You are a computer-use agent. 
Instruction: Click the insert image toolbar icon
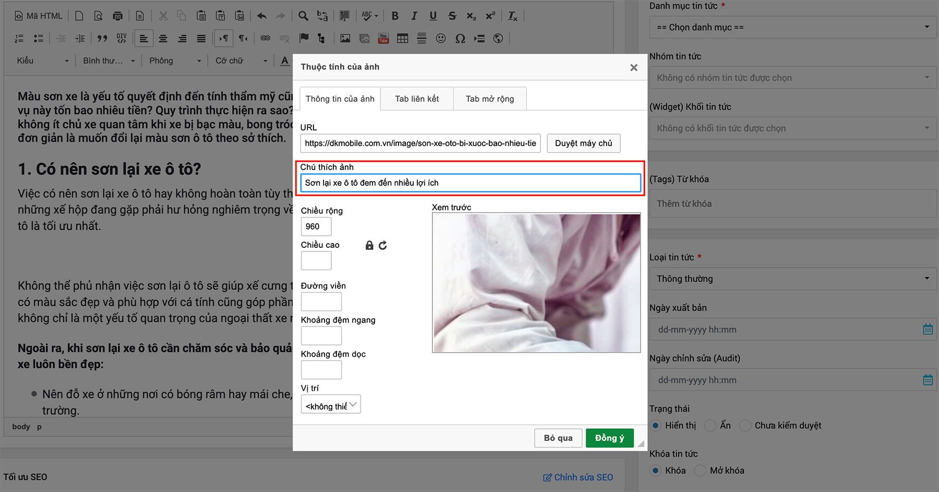tap(345, 39)
